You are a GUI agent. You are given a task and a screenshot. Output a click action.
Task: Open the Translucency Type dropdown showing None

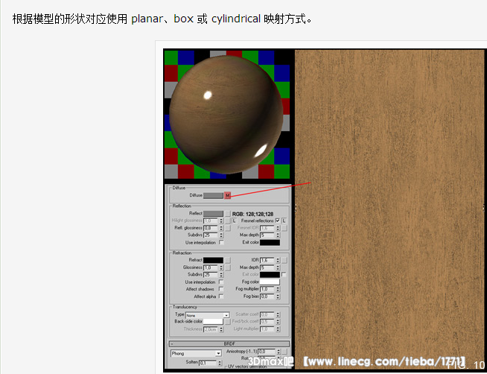point(207,315)
